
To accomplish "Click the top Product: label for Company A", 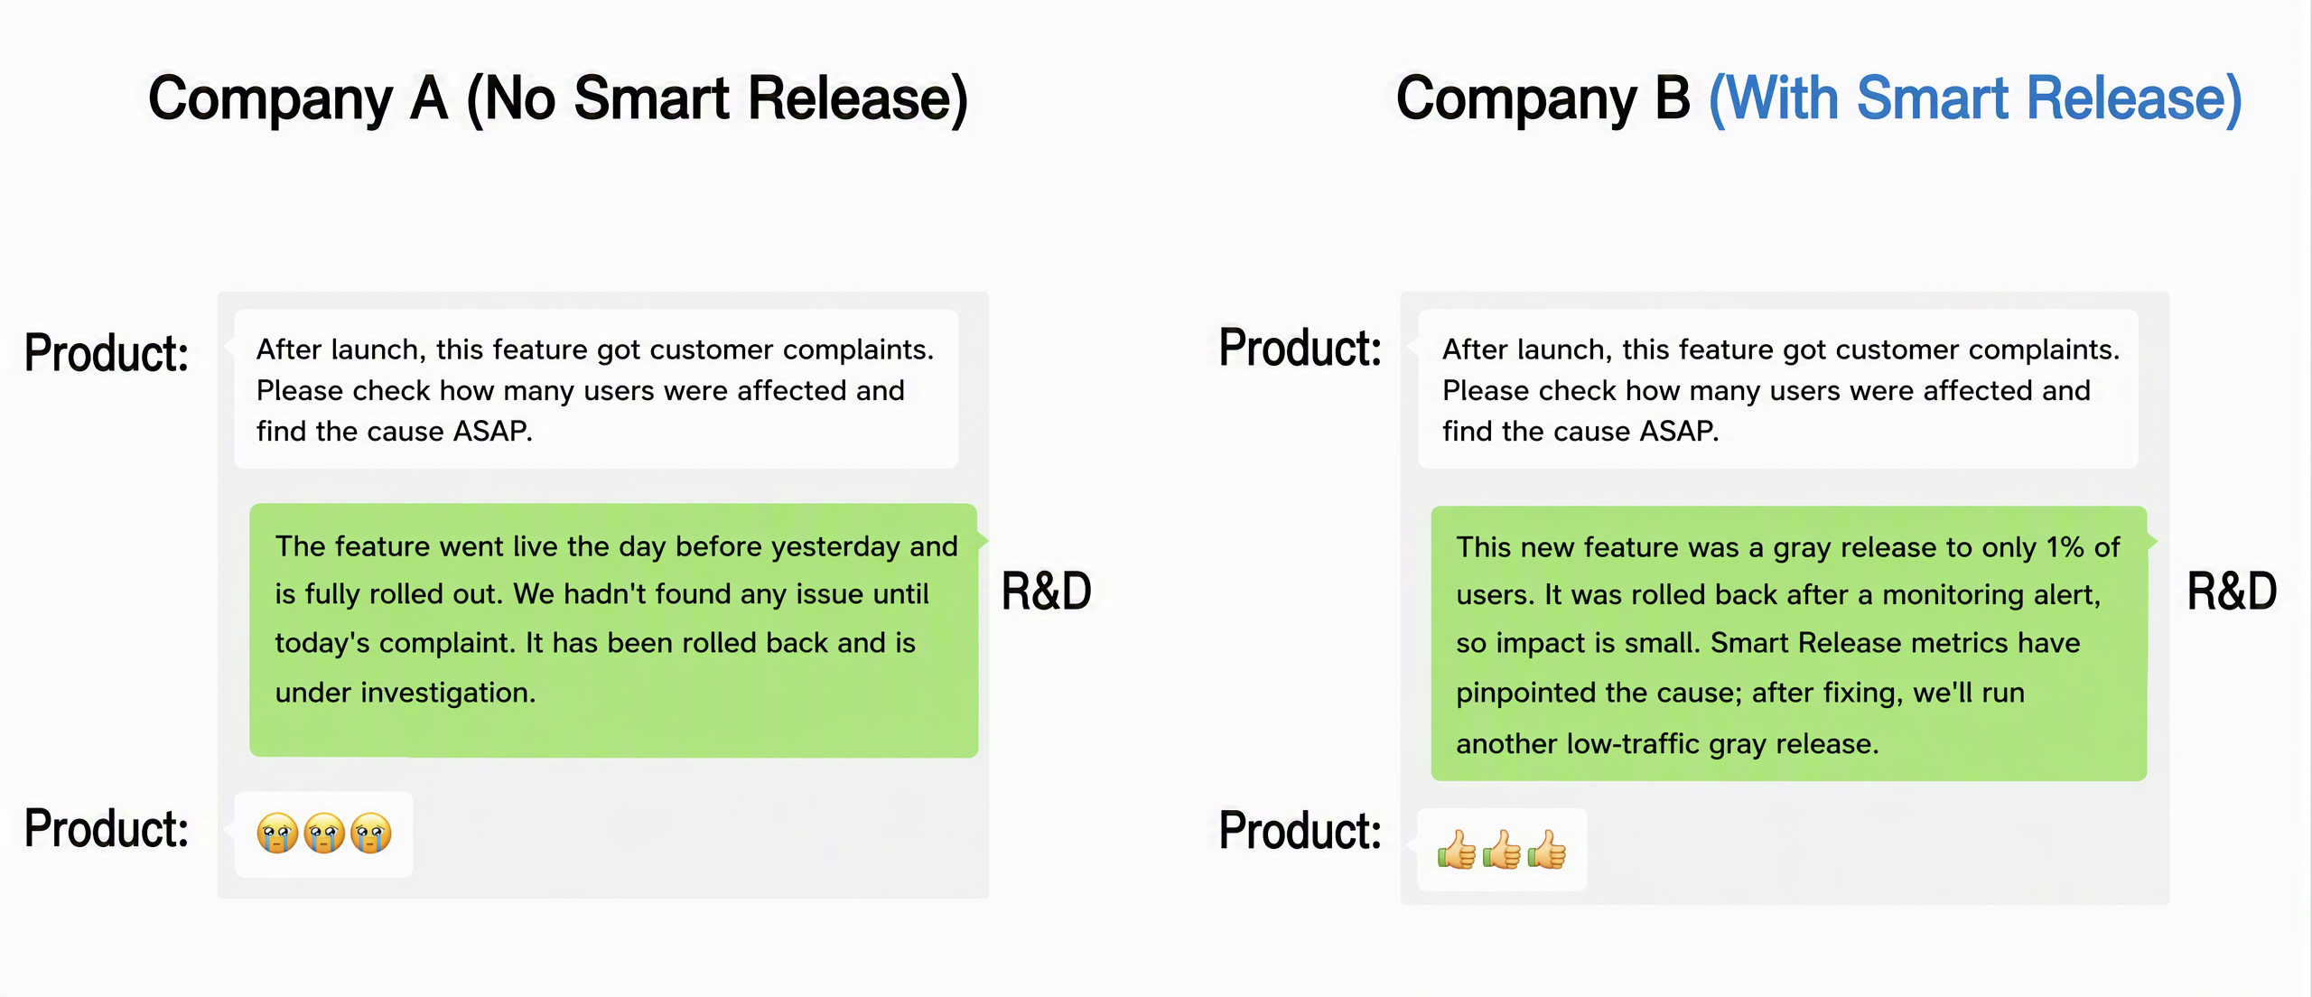I will (x=107, y=353).
